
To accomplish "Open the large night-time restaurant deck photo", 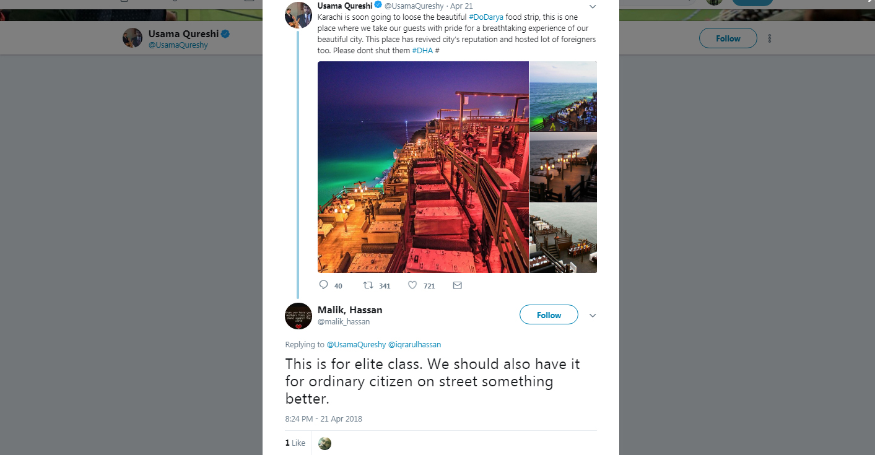I will (x=423, y=167).
